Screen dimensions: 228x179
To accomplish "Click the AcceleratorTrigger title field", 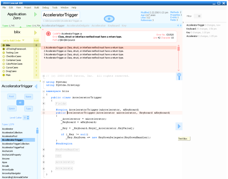I will [x=61, y=15].
